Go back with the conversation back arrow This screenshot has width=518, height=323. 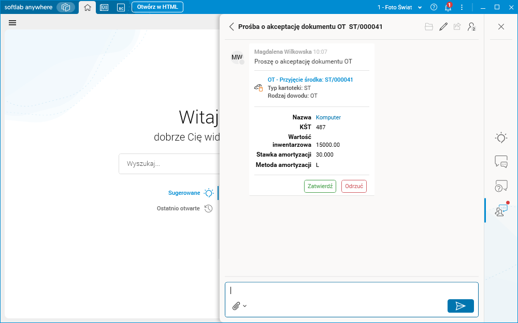click(x=232, y=27)
